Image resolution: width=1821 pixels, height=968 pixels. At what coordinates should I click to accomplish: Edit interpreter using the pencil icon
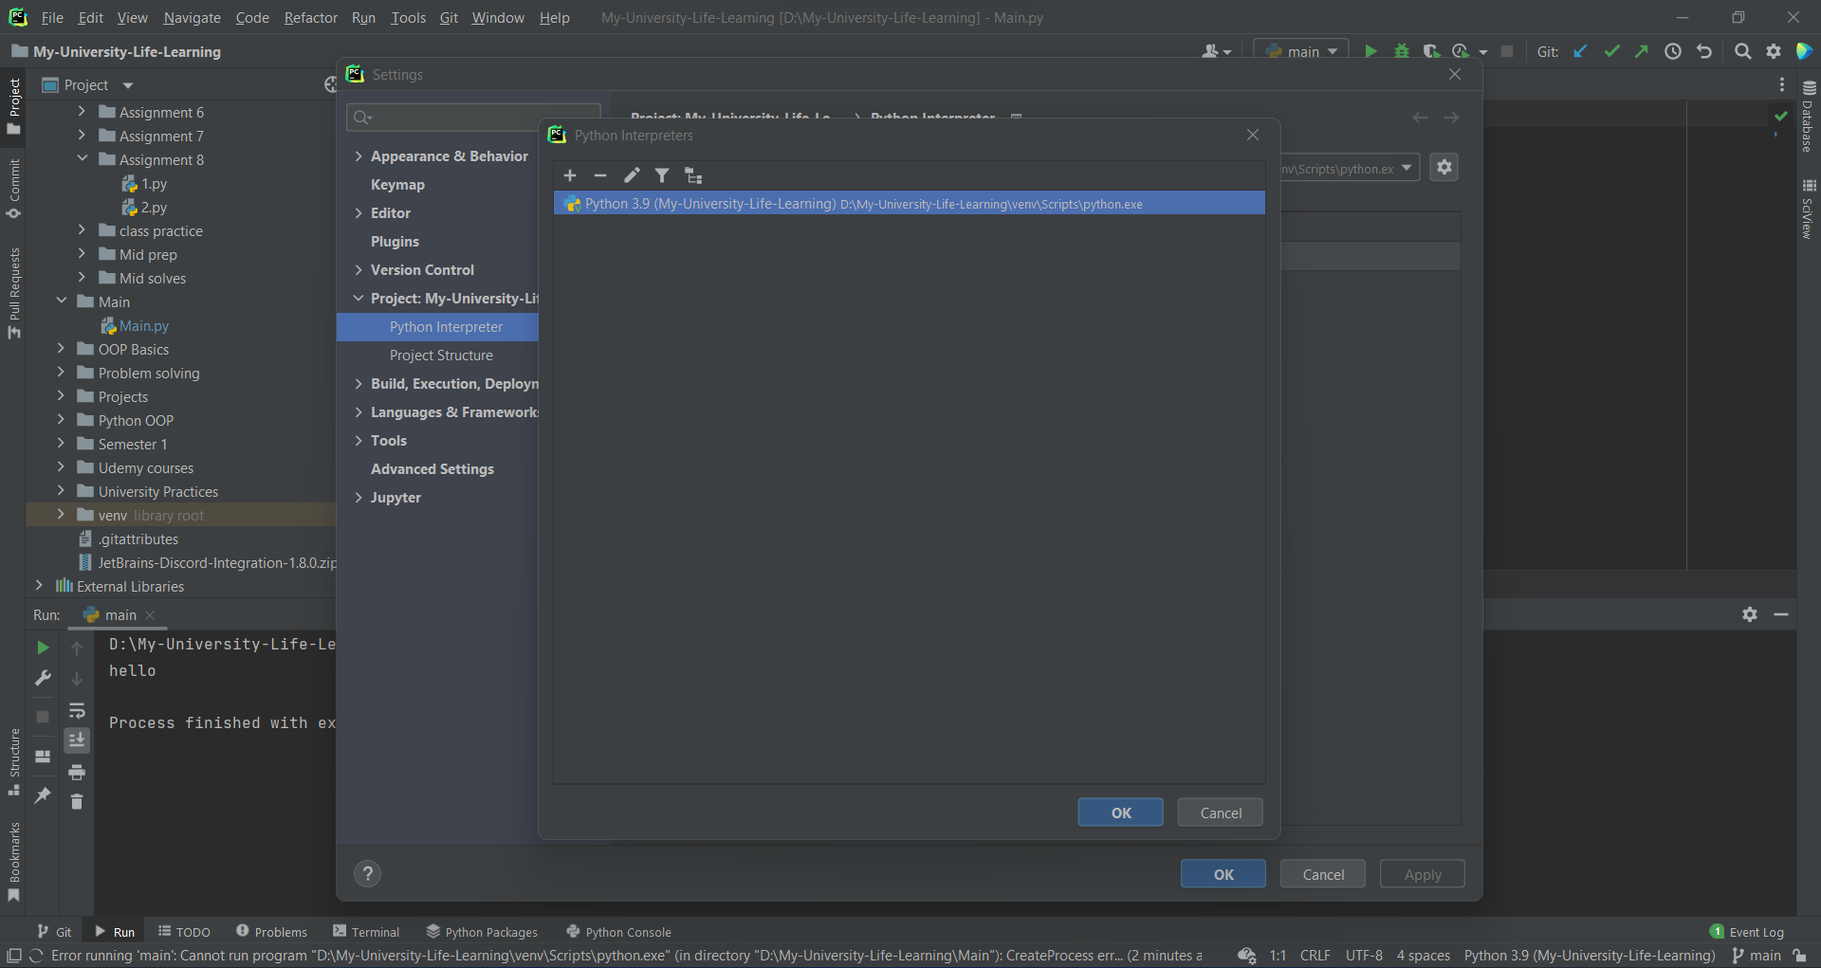pos(632,175)
